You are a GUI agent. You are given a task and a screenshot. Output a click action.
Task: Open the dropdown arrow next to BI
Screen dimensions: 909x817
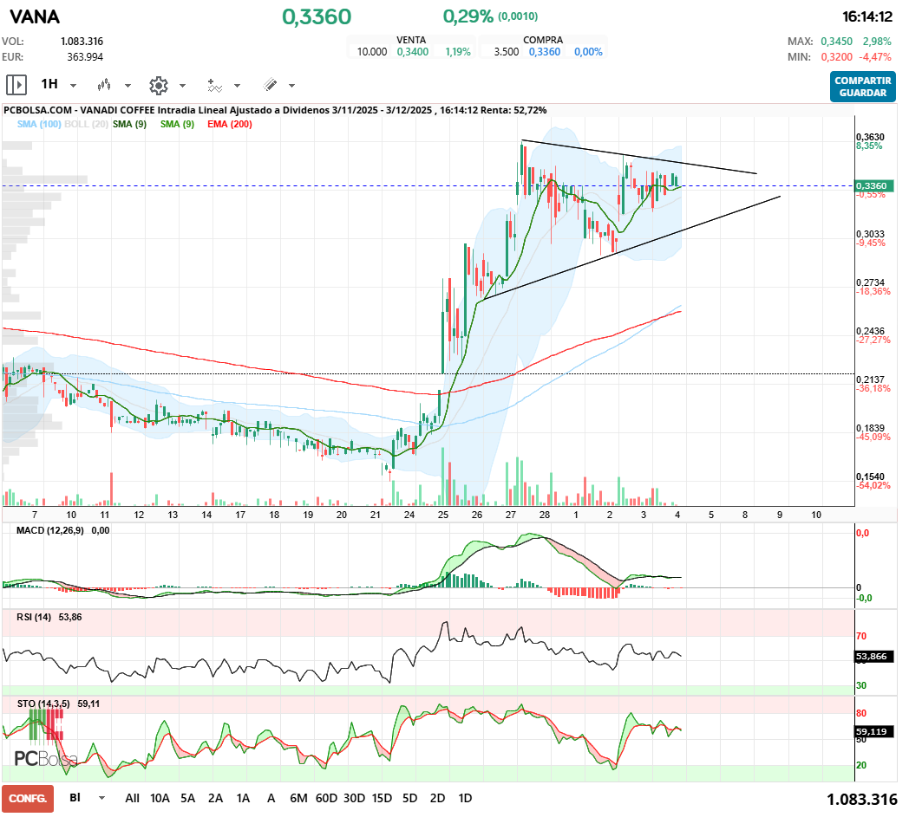[x=102, y=797]
